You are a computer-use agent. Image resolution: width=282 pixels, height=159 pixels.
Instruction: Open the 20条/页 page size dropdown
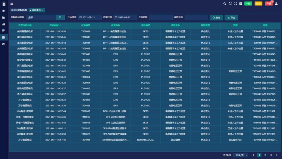(240, 155)
